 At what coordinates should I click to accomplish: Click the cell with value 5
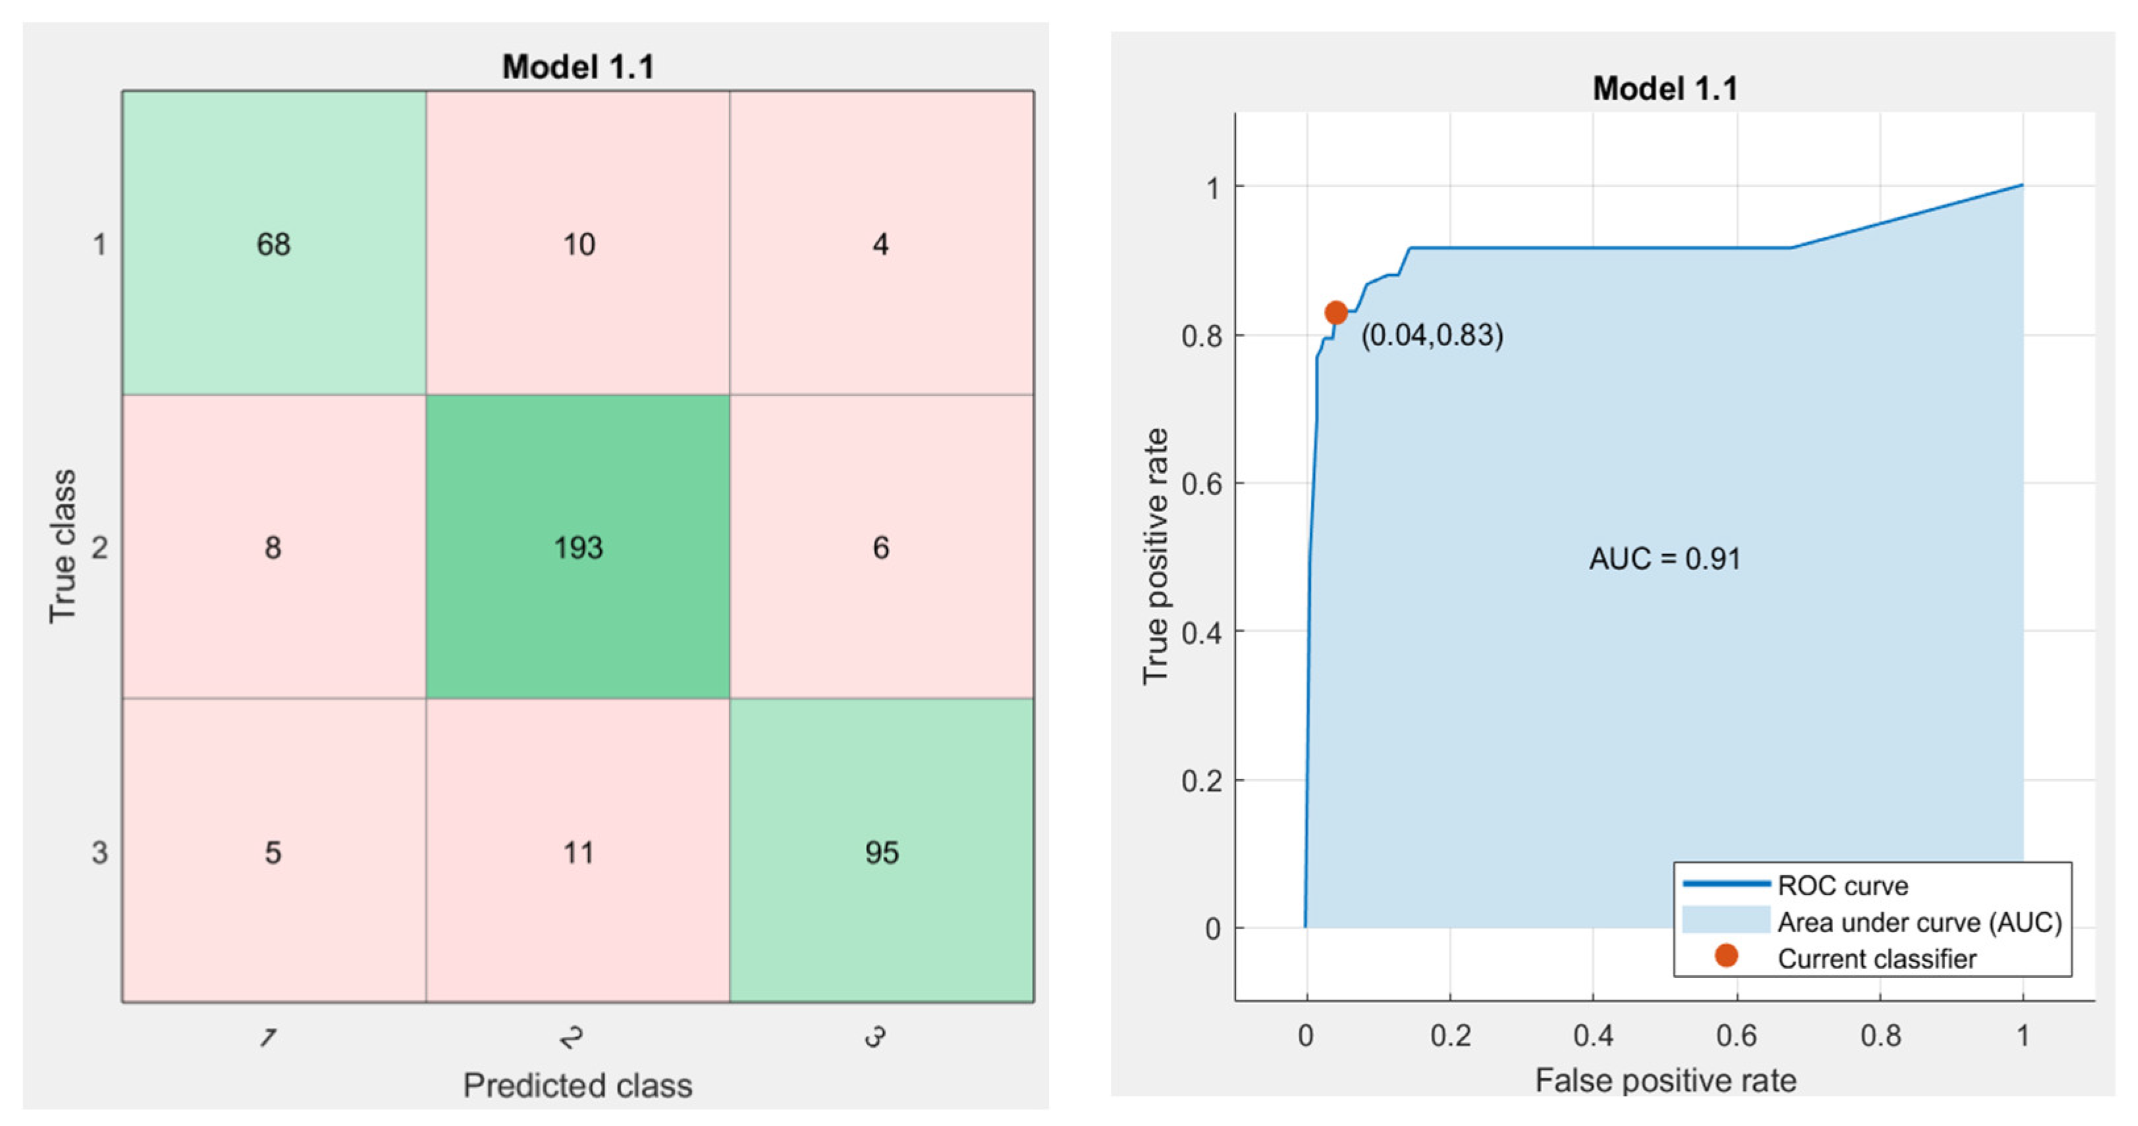coord(274,852)
